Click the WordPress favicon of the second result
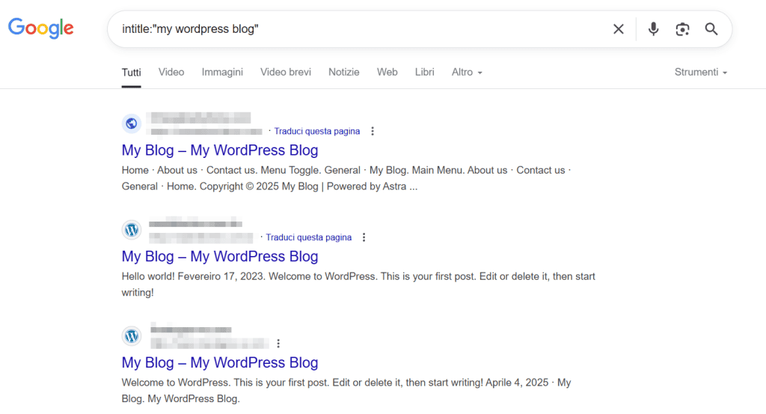 point(132,230)
